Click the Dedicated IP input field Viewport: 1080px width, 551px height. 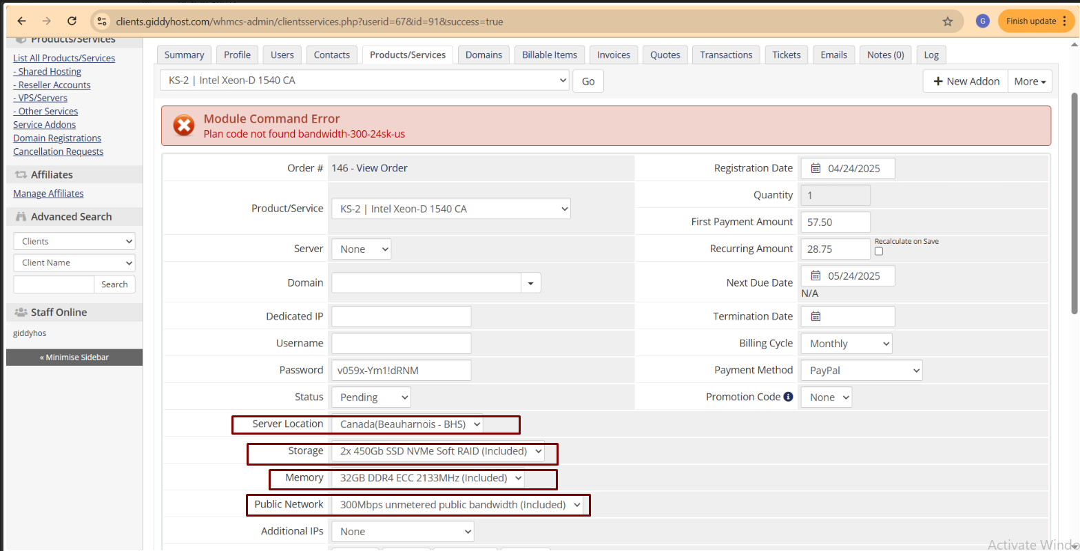[x=401, y=317]
